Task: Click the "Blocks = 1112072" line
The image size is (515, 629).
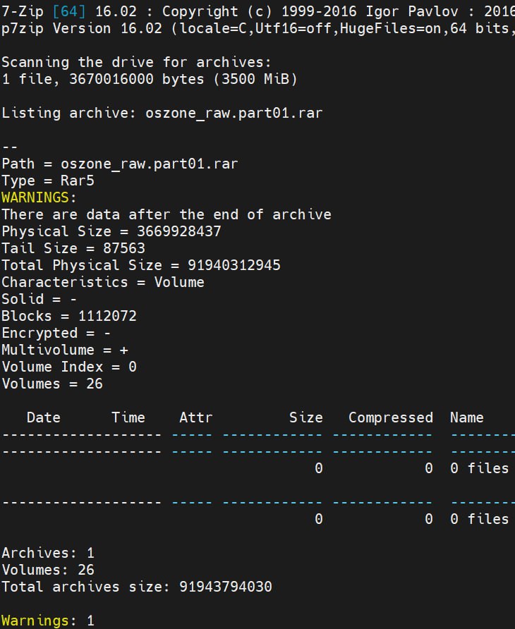Action: 69,316
